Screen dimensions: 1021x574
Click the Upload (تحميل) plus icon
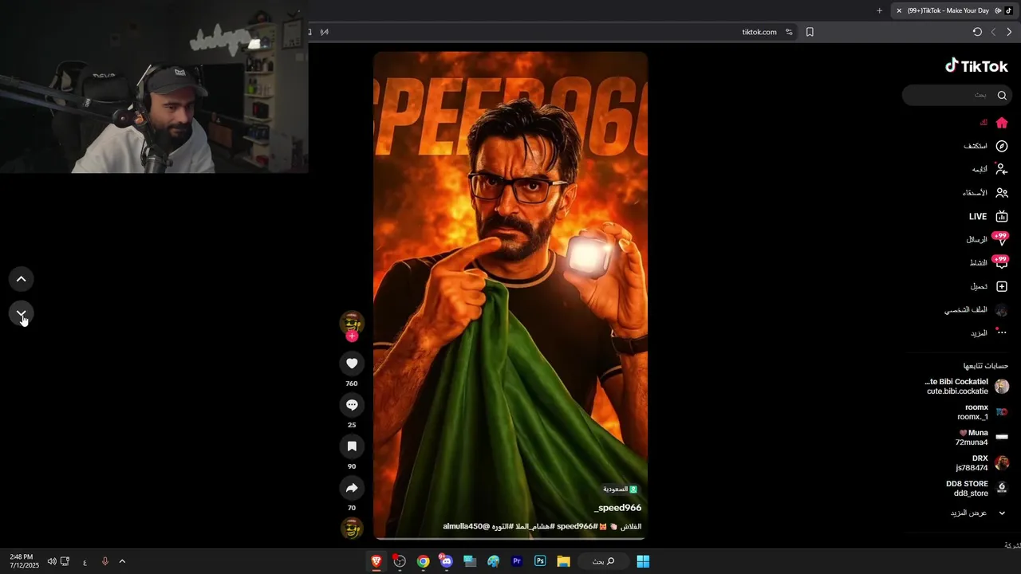pos(1002,286)
